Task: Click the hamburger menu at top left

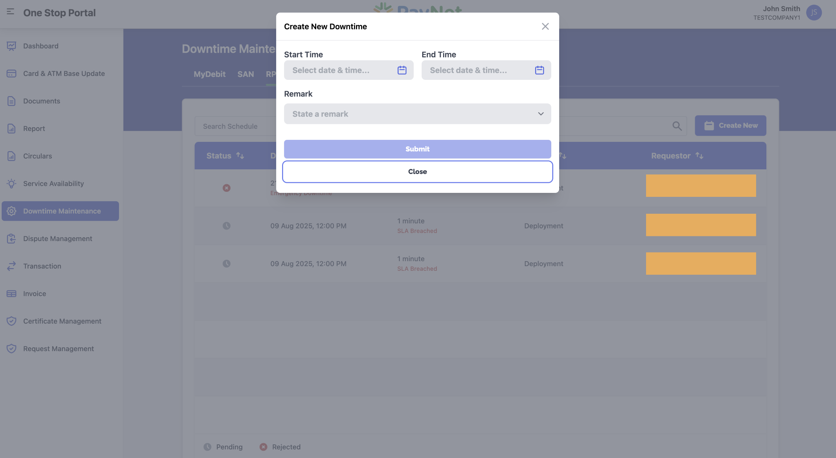Action: (x=11, y=11)
